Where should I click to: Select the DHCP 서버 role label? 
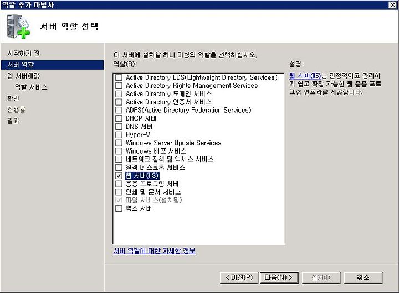141,118
